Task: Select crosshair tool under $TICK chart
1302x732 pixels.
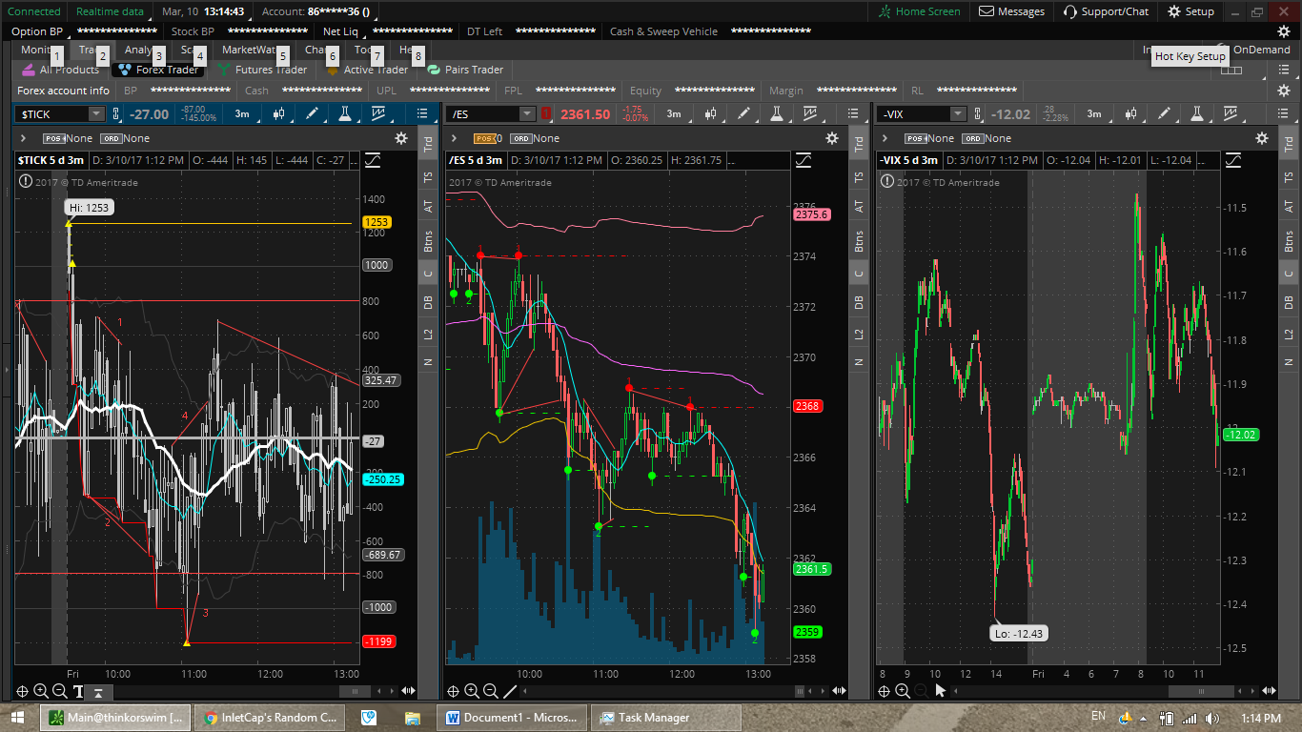Action: pos(22,691)
